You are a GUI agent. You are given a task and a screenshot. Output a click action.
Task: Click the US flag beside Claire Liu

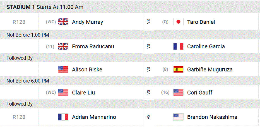click(63, 93)
